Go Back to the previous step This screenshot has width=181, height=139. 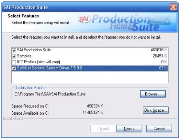(x=103, y=128)
